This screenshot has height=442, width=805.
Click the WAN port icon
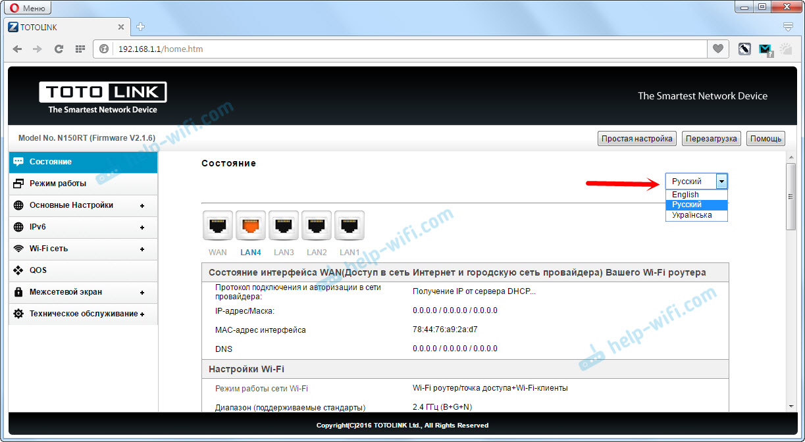(x=218, y=226)
